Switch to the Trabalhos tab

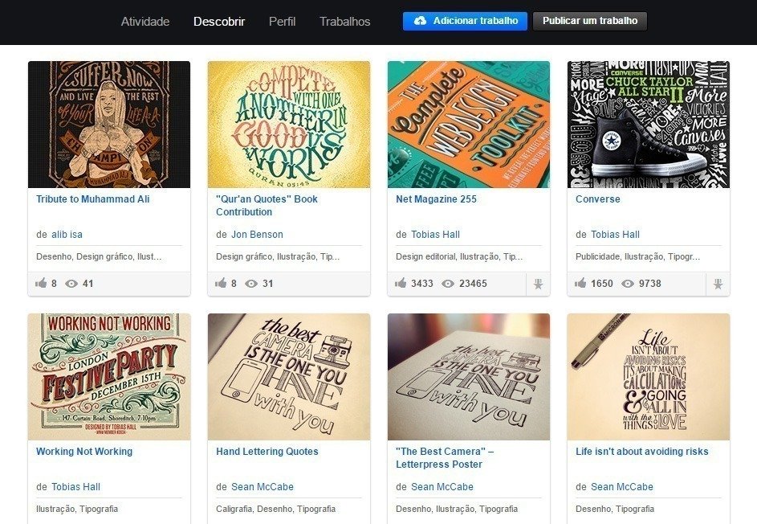tap(344, 21)
